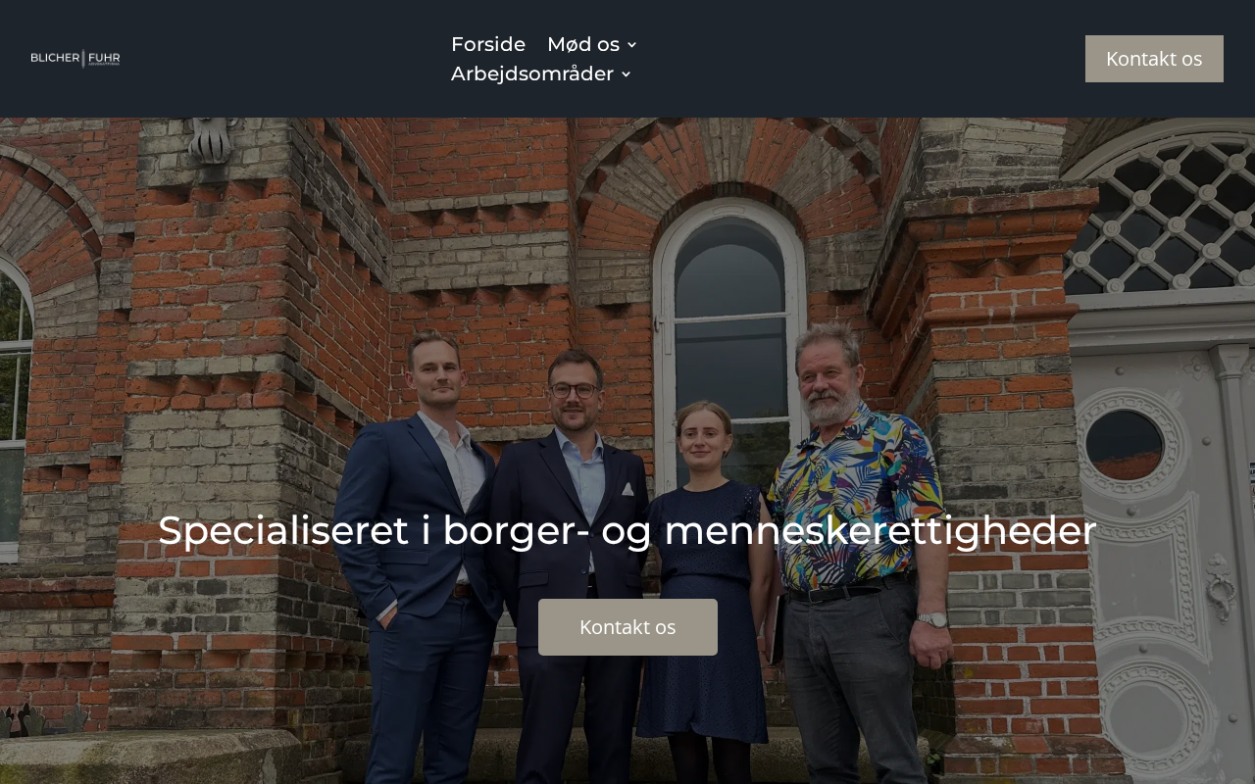Click the white pocket square on the suit
Image resolution: width=1255 pixels, height=784 pixels.
point(627,488)
